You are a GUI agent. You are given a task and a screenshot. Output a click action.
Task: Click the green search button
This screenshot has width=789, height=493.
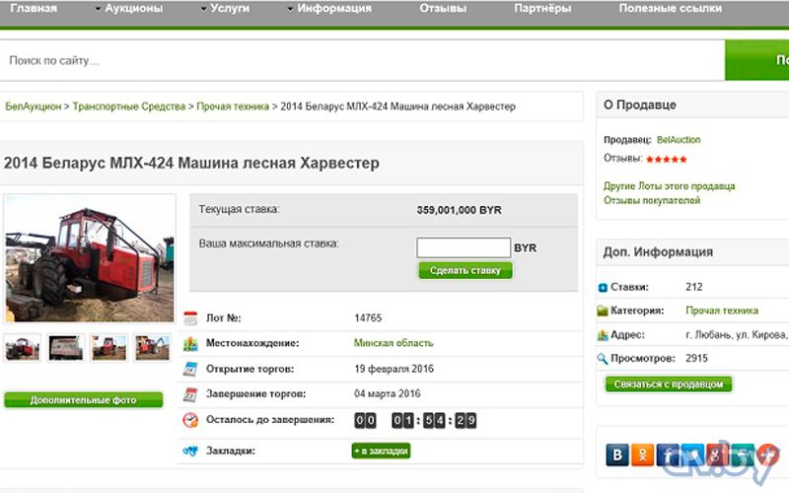click(x=756, y=60)
